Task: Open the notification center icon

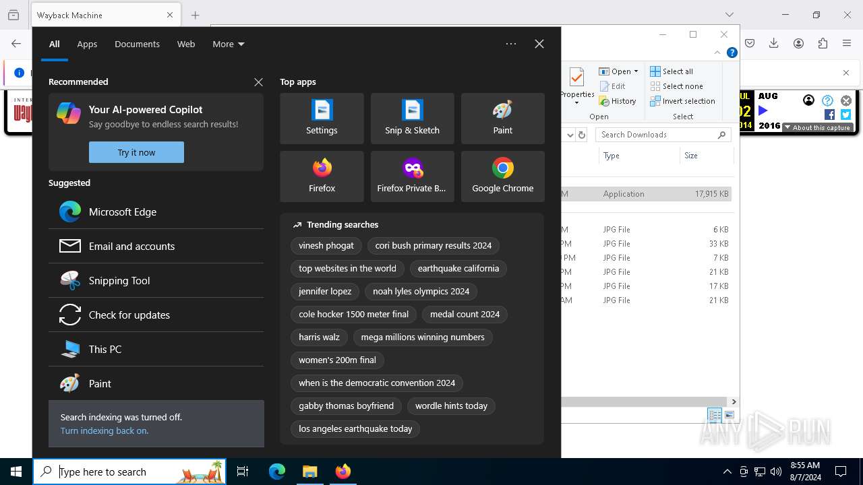Action: tap(841, 472)
